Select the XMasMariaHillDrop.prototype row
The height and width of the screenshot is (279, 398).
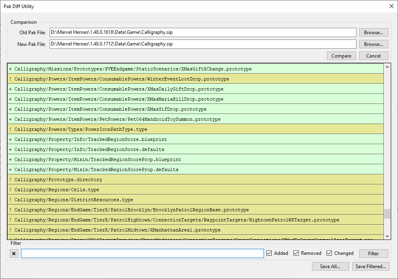point(195,99)
